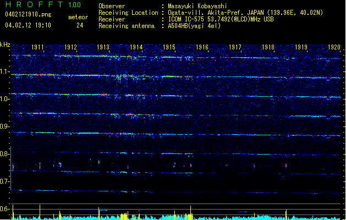The height and width of the screenshot is (220, 346).
Task: Click the 1920 time tick label
Action: (334, 47)
